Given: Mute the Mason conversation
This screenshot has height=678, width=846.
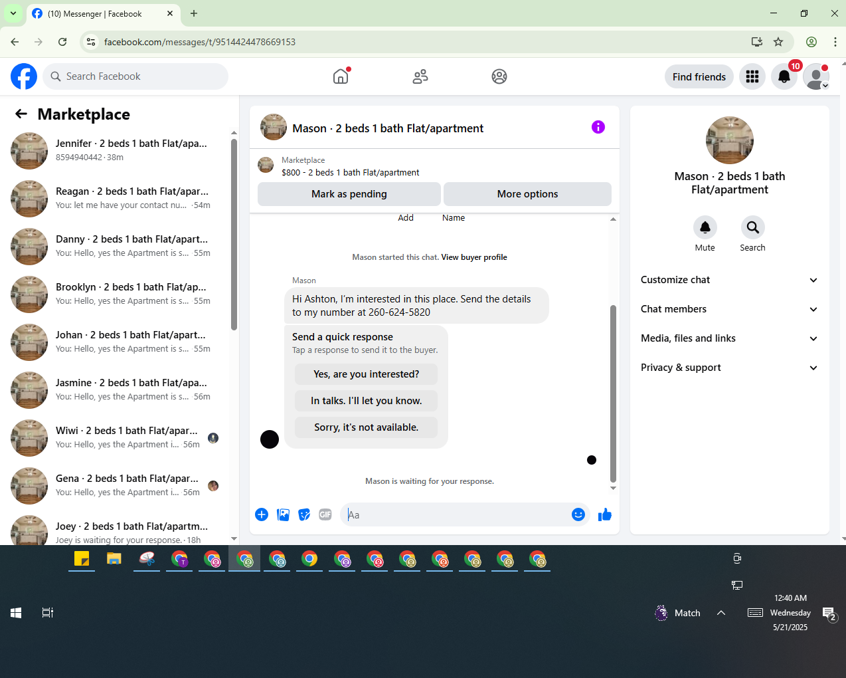Looking at the screenshot, I should click(705, 227).
